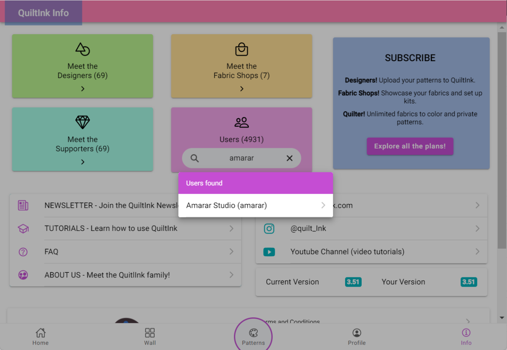Click the shopping bag icon for Fabric Shops

pyautogui.click(x=241, y=49)
